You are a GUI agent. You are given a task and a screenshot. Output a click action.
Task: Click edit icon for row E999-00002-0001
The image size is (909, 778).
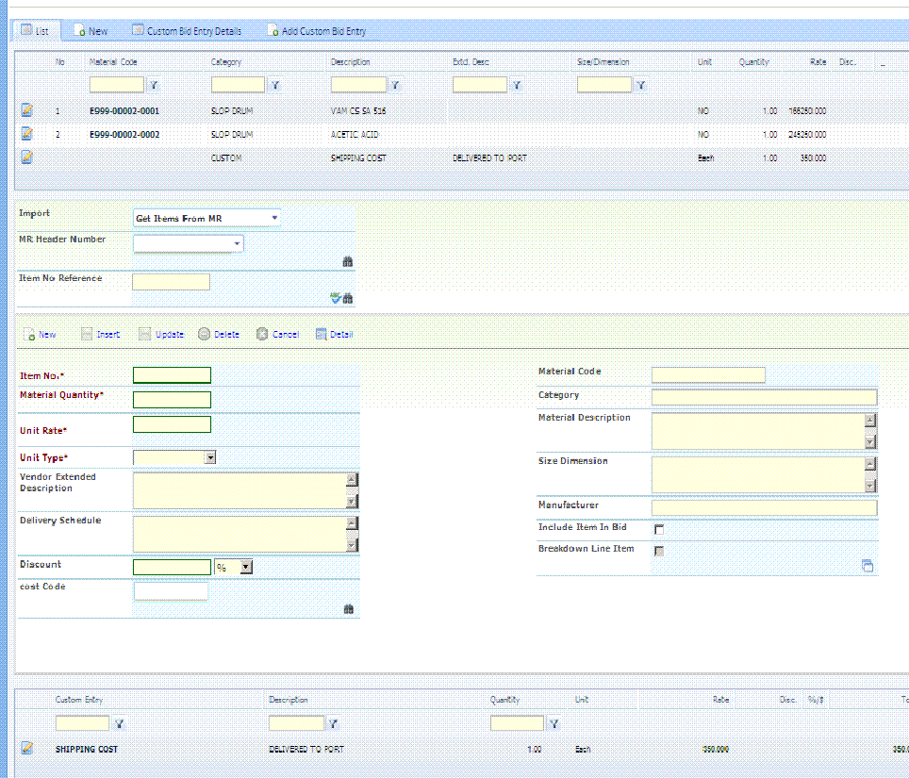(x=26, y=109)
